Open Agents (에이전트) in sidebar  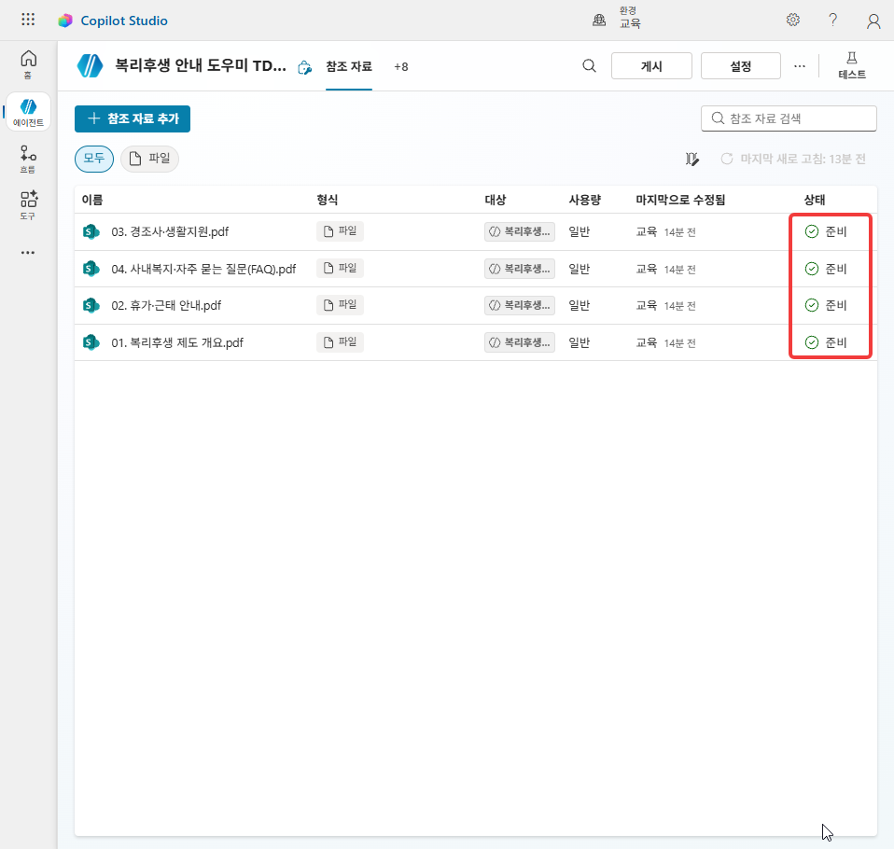point(29,112)
